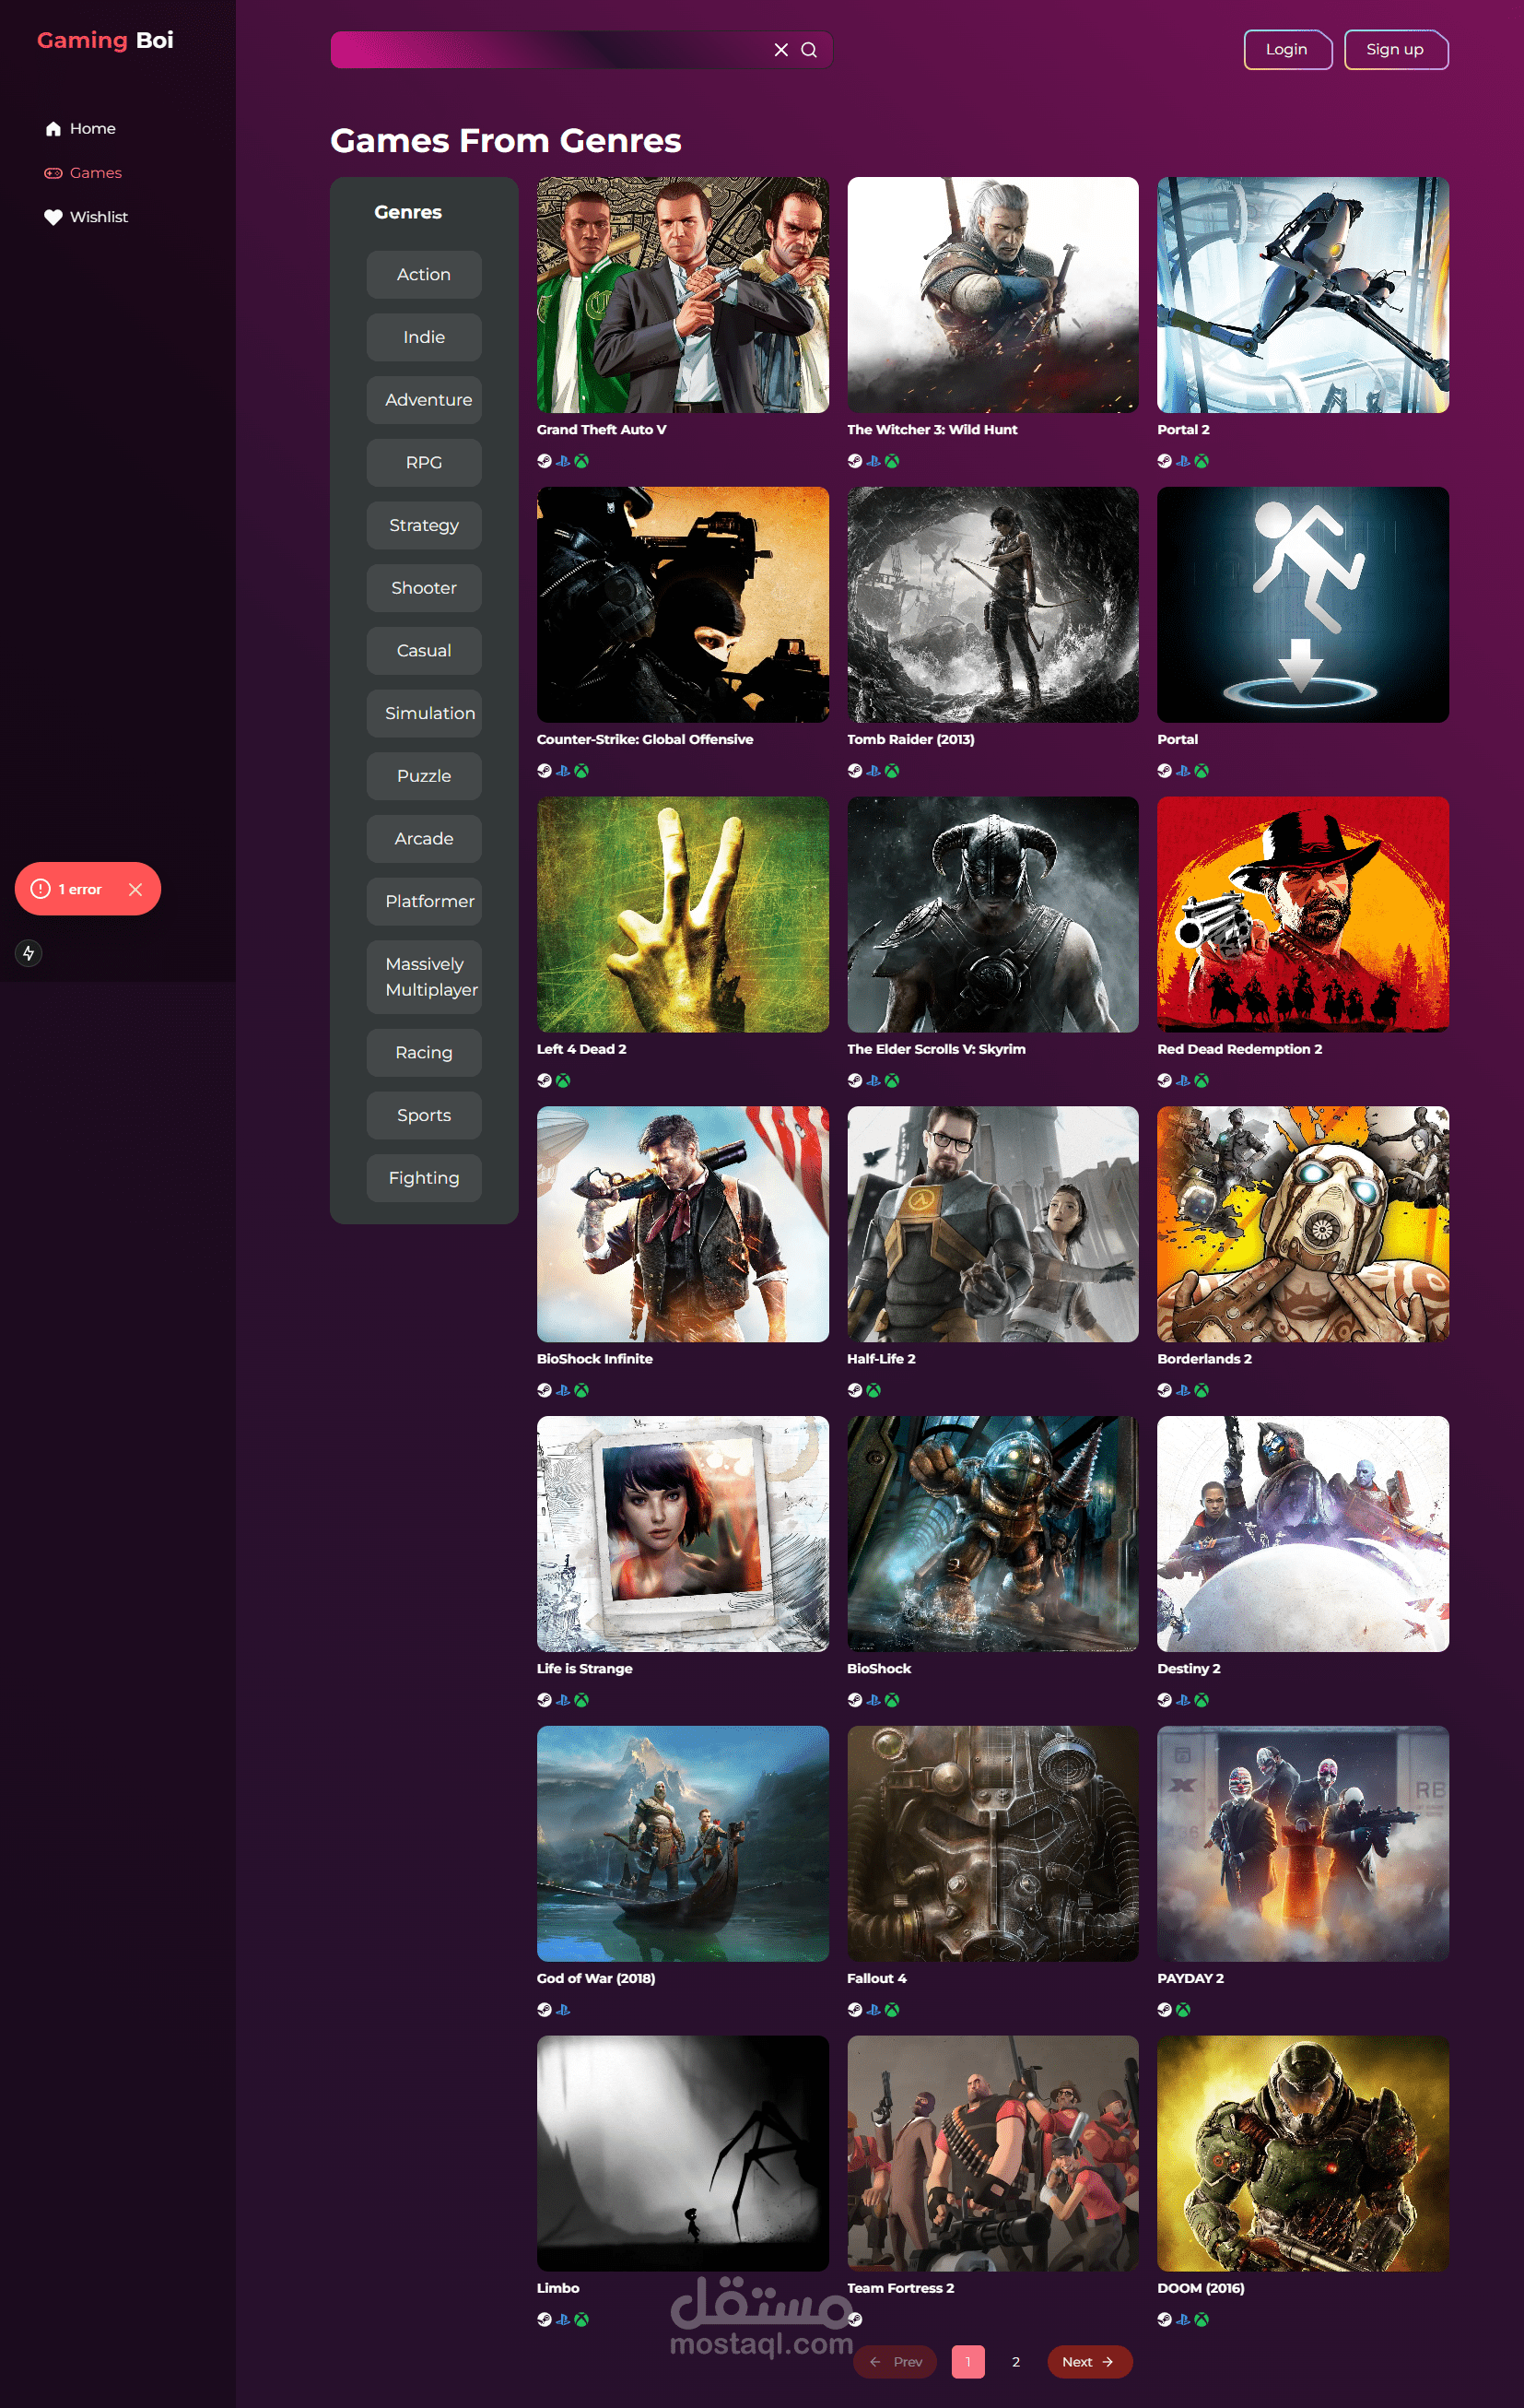Screen dimensions: 1524x2408
Task: Click PlayStation icon under DOOM (2016)
Action: (x=1183, y=2320)
